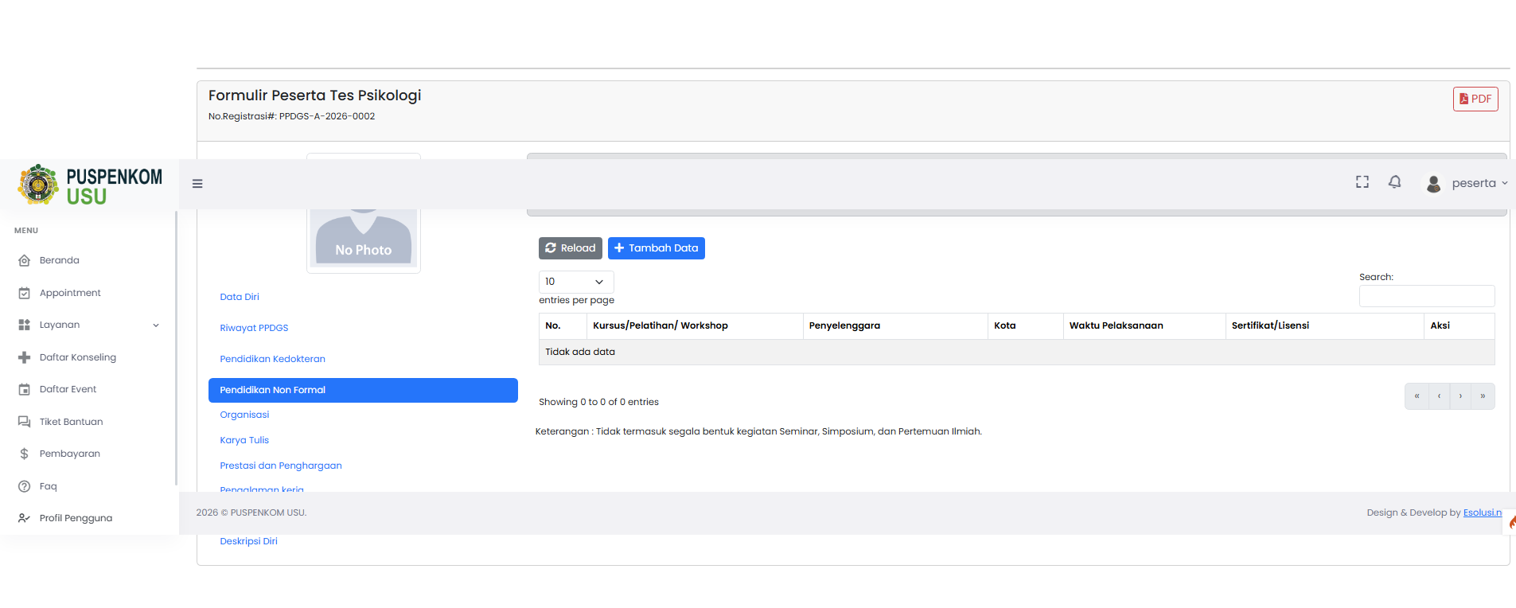Click the Search input field

click(x=1427, y=296)
